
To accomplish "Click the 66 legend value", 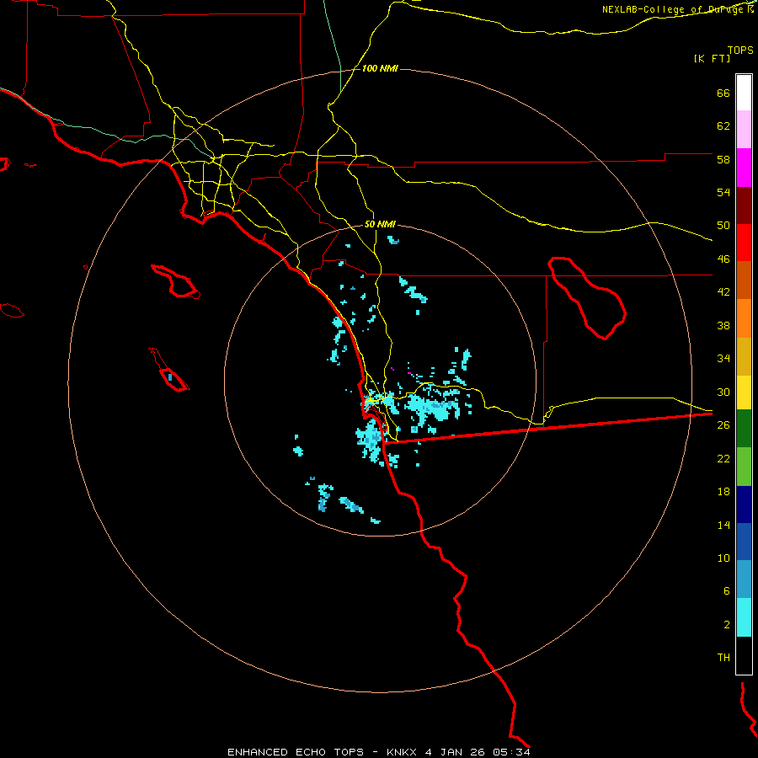I will [723, 93].
